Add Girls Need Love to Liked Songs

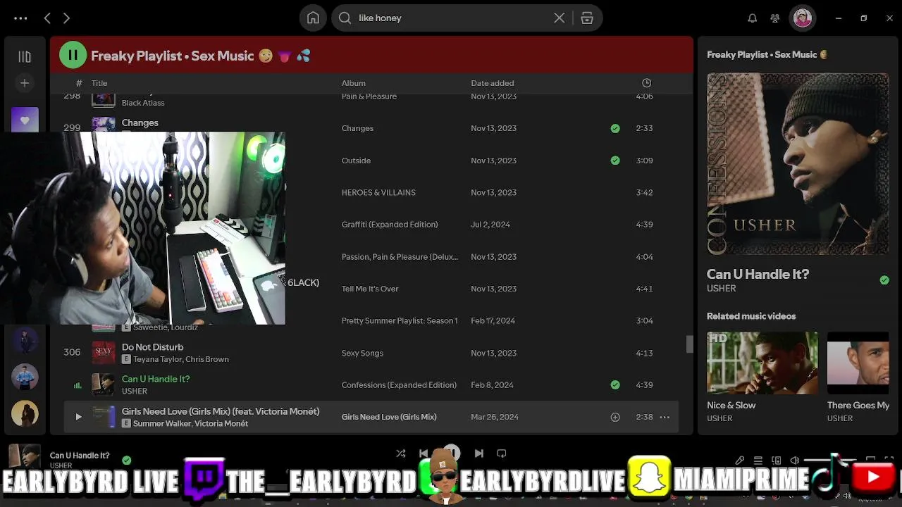[x=615, y=417]
